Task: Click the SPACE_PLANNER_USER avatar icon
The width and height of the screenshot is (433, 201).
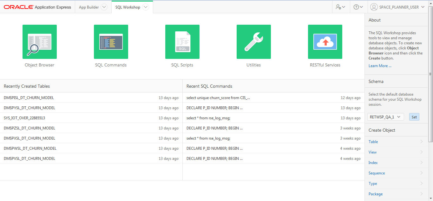Action: click(x=374, y=7)
